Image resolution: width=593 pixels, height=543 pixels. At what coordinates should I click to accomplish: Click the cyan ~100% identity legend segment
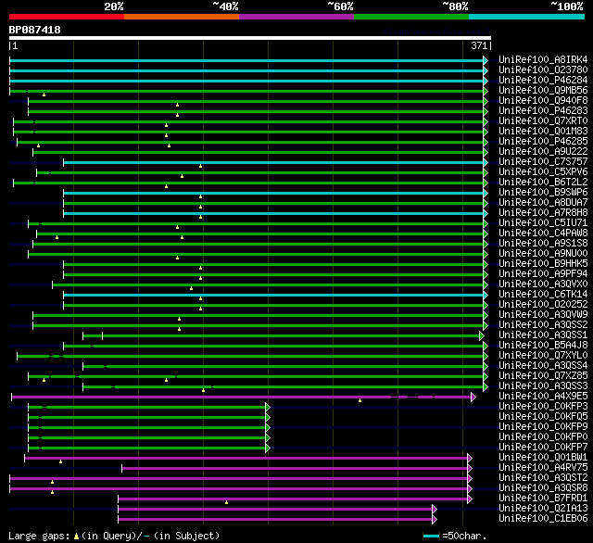(x=527, y=17)
